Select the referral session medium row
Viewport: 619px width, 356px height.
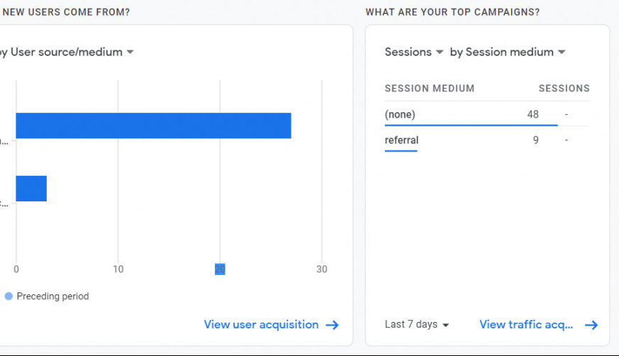coord(401,140)
